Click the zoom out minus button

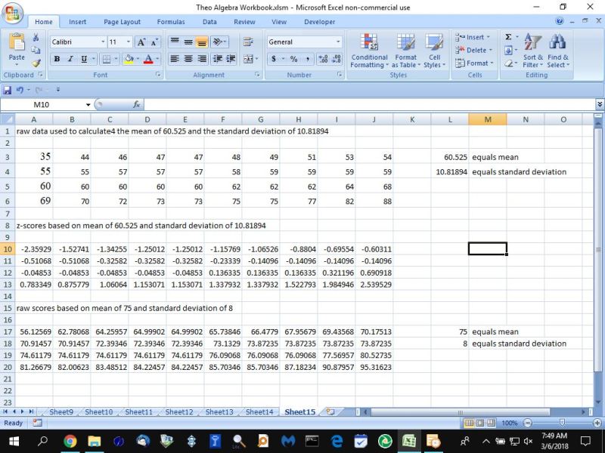pyautogui.click(x=528, y=423)
